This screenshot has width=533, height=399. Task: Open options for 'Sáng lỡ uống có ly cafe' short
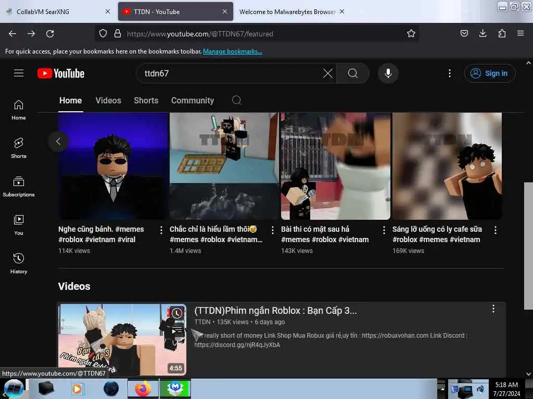pyautogui.click(x=496, y=230)
